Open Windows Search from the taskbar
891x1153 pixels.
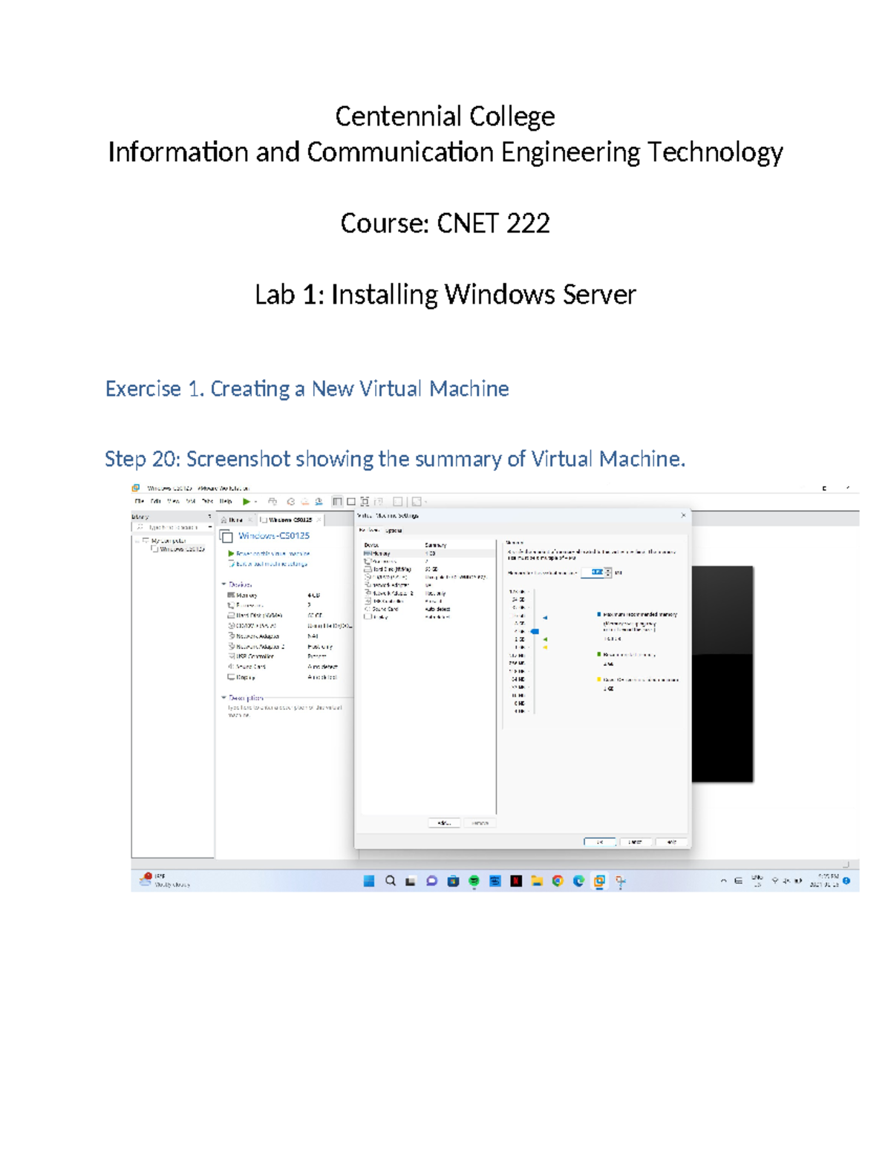[389, 882]
